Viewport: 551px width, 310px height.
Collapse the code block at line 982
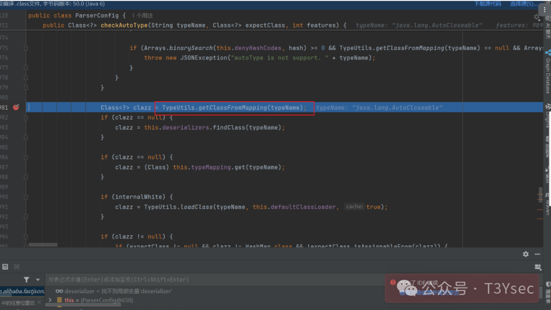[x=26, y=117]
